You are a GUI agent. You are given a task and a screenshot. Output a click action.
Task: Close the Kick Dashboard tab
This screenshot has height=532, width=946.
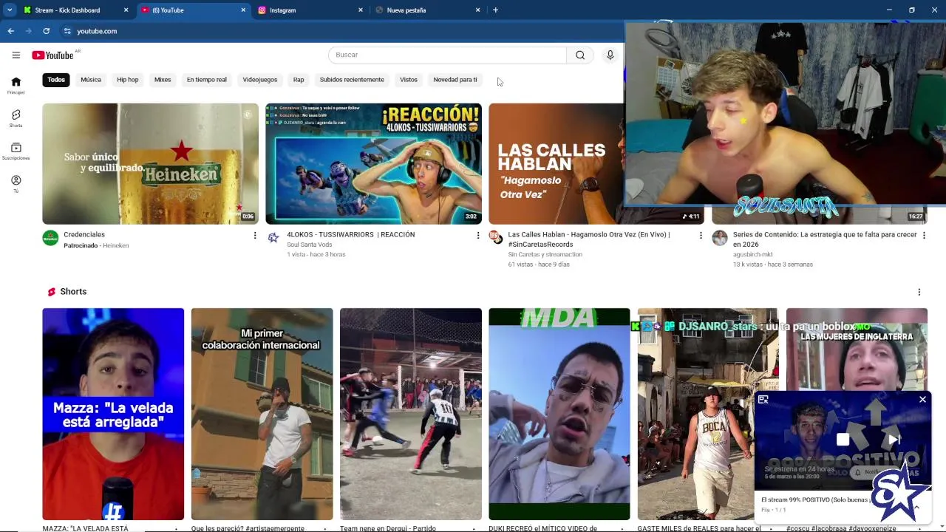[x=126, y=10]
